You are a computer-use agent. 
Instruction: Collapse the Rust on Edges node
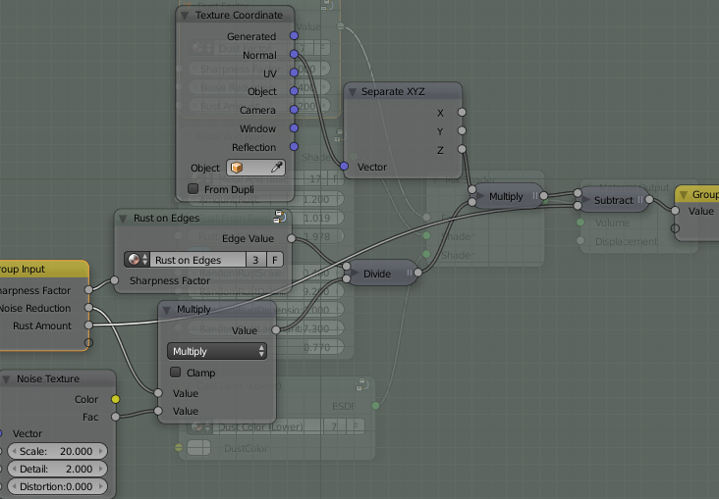click(x=123, y=219)
